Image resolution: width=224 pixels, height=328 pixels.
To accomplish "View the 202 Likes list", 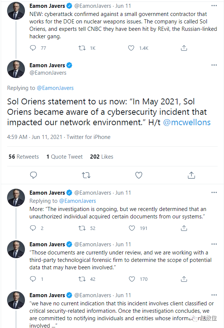I will pos(102,157).
